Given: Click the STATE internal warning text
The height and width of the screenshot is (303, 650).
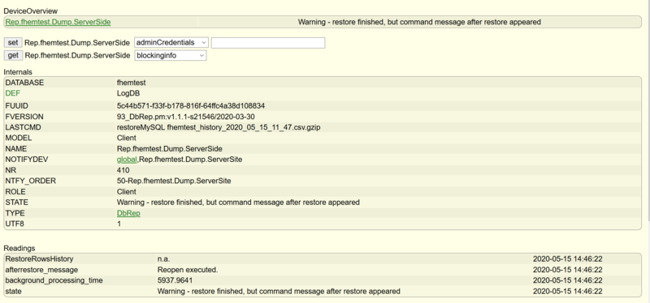Looking at the screenshot, I should click(238, 203).
